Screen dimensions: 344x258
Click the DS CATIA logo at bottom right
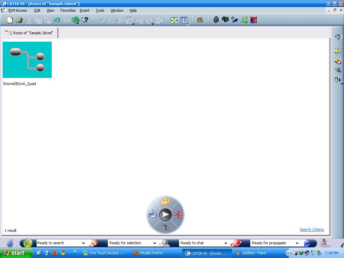(x=325, y=243)
